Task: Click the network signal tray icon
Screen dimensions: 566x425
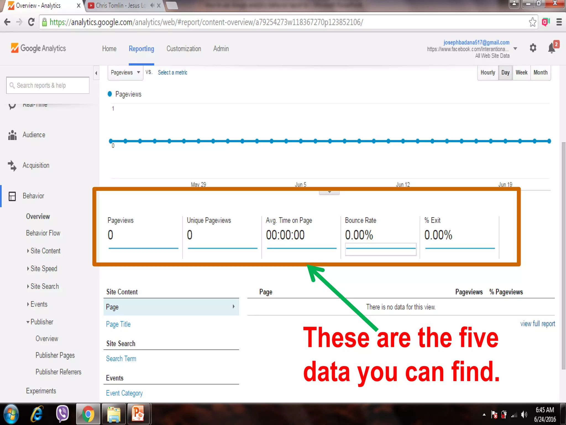Action: click(x=514, y=415)
